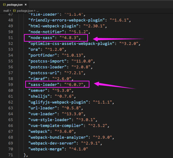Click the braces icon in the breadcrumb

(14, 11)
